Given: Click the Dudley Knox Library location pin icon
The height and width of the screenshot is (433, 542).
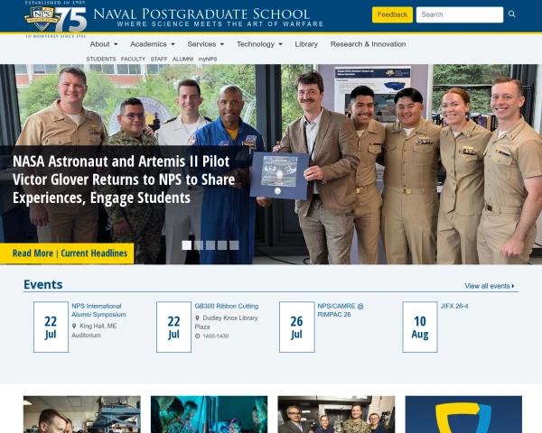Looking at the screenshot, I should coord(197,318).
